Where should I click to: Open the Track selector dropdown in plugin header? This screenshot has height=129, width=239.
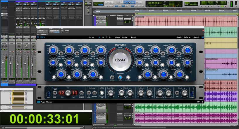42,30
